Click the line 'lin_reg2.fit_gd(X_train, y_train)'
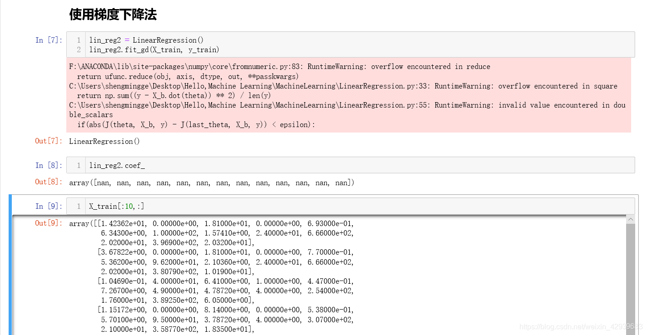The height and width of the screenshot is (335, 647). (x=154, y=49)
